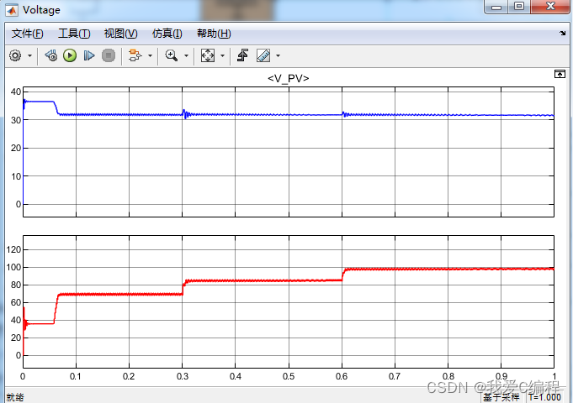The height and width of the screenshot is (403, 573).
Task: Click the blue V_PV voltage trace
Action: pyautogui.click(x=289, y=115)
